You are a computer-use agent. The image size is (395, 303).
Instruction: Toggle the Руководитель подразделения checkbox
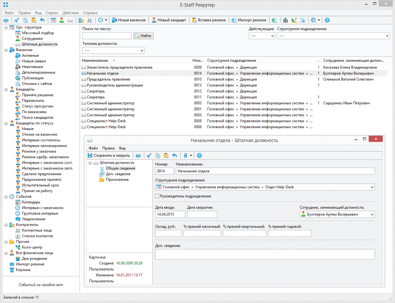(157, 196)
